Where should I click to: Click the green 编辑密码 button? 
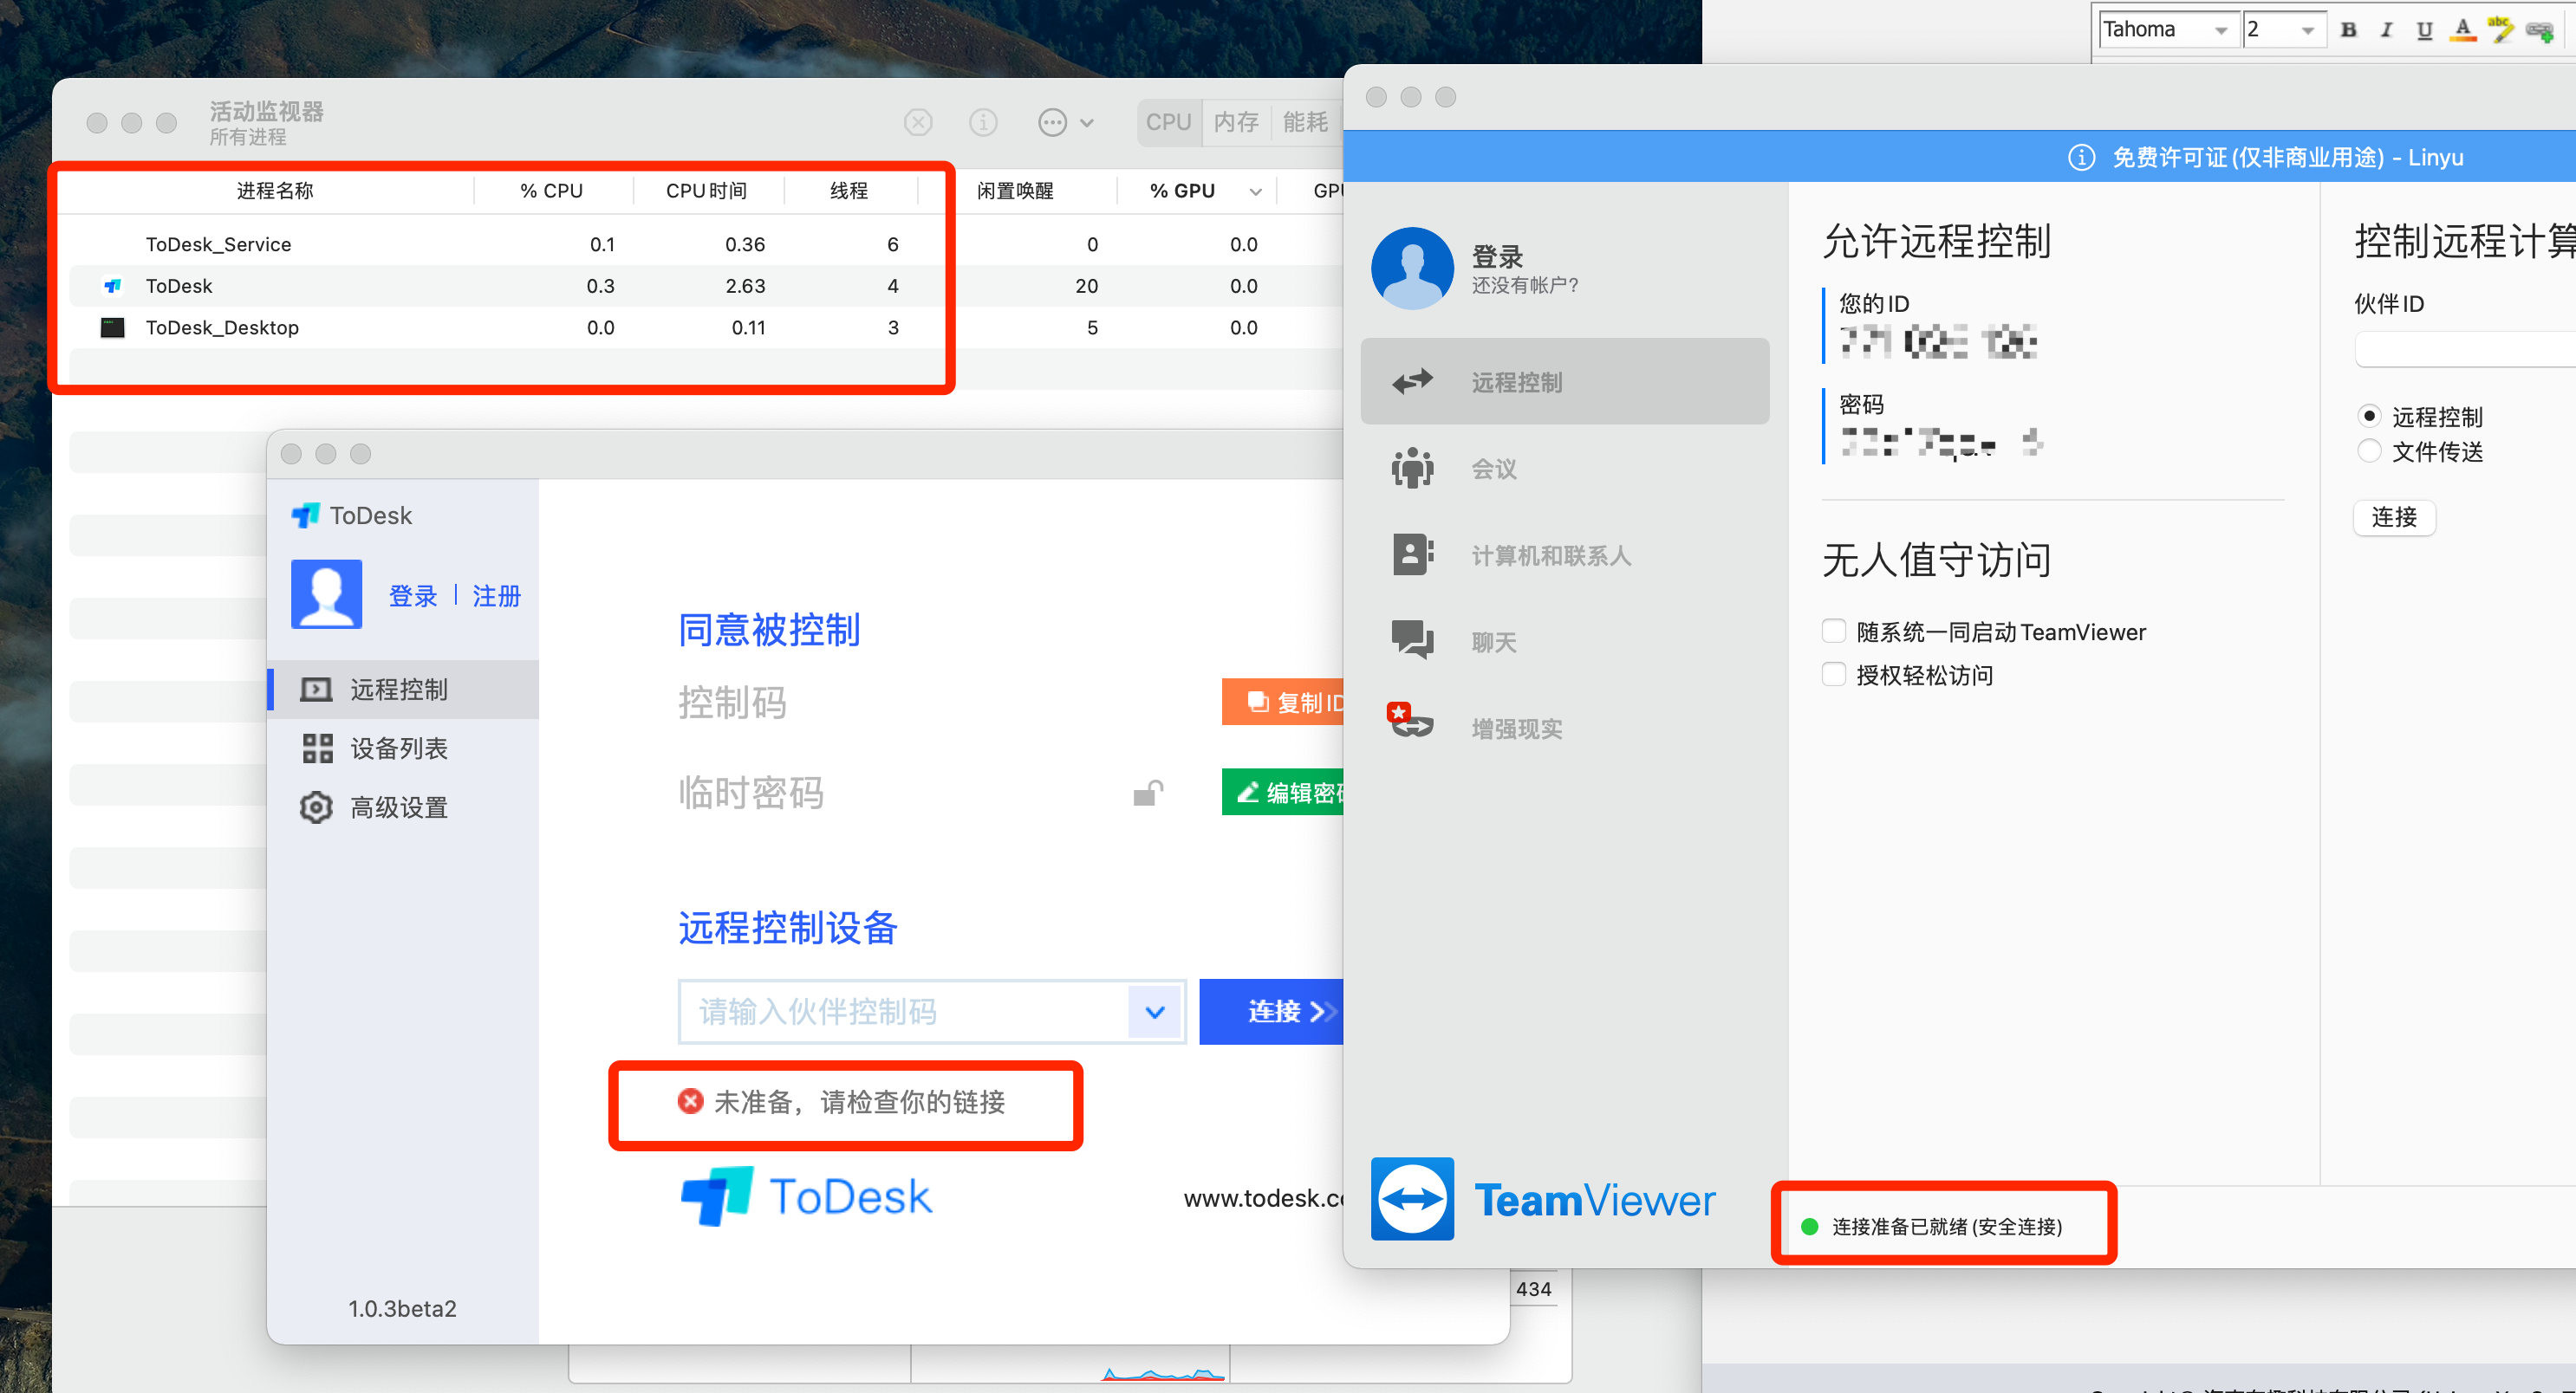pos(1282,792)
